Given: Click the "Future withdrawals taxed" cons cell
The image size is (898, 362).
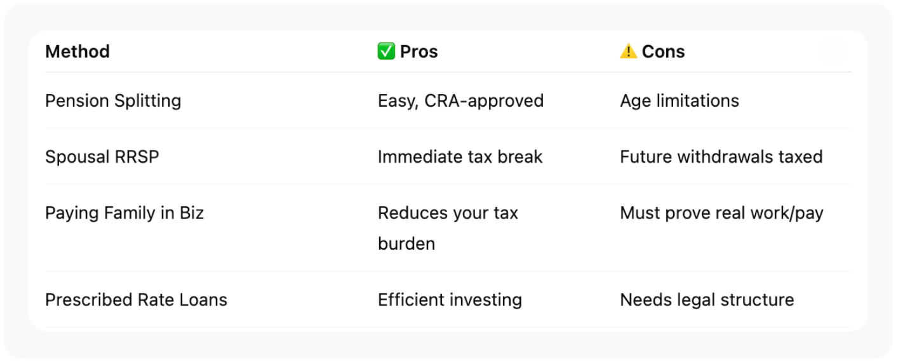Looking at the screenshot, I should coord(721,156).
